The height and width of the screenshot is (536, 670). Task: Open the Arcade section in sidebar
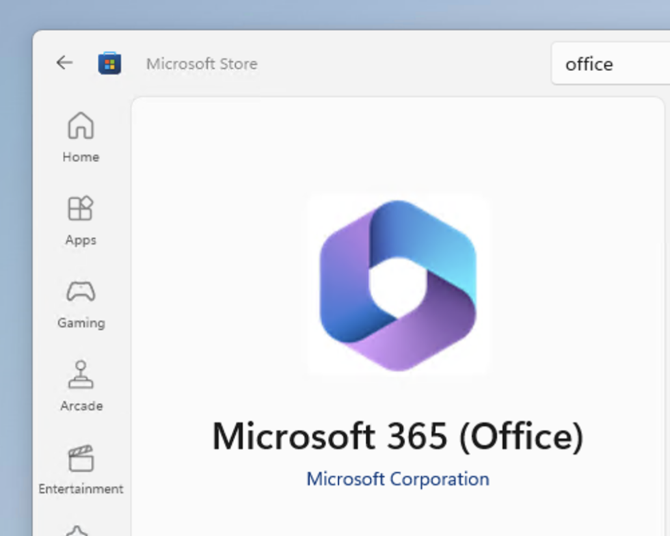(81, 386)
